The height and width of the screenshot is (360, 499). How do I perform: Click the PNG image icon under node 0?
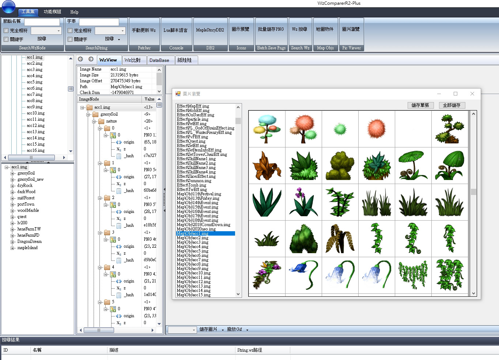coord(113,135)
